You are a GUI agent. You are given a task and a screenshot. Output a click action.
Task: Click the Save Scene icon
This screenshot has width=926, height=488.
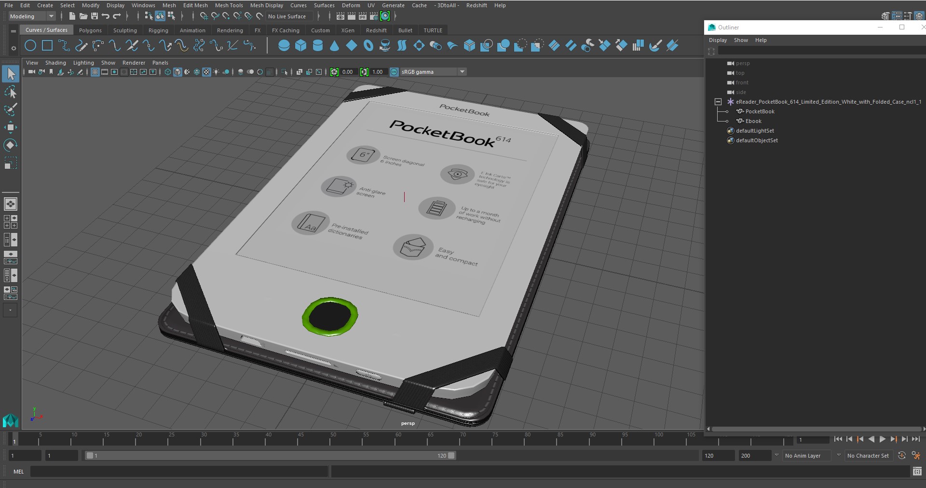tap(95, 16)
